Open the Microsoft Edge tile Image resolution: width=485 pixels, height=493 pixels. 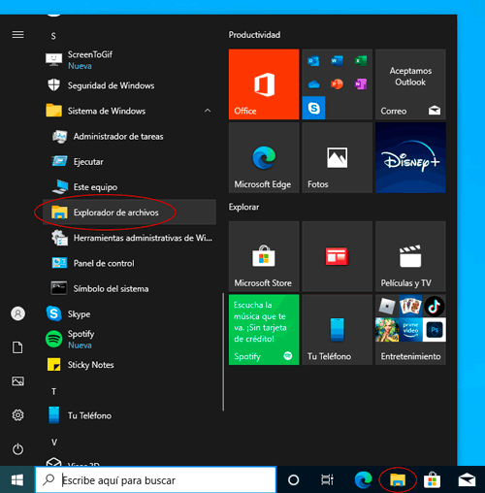(x=264, y=157)
